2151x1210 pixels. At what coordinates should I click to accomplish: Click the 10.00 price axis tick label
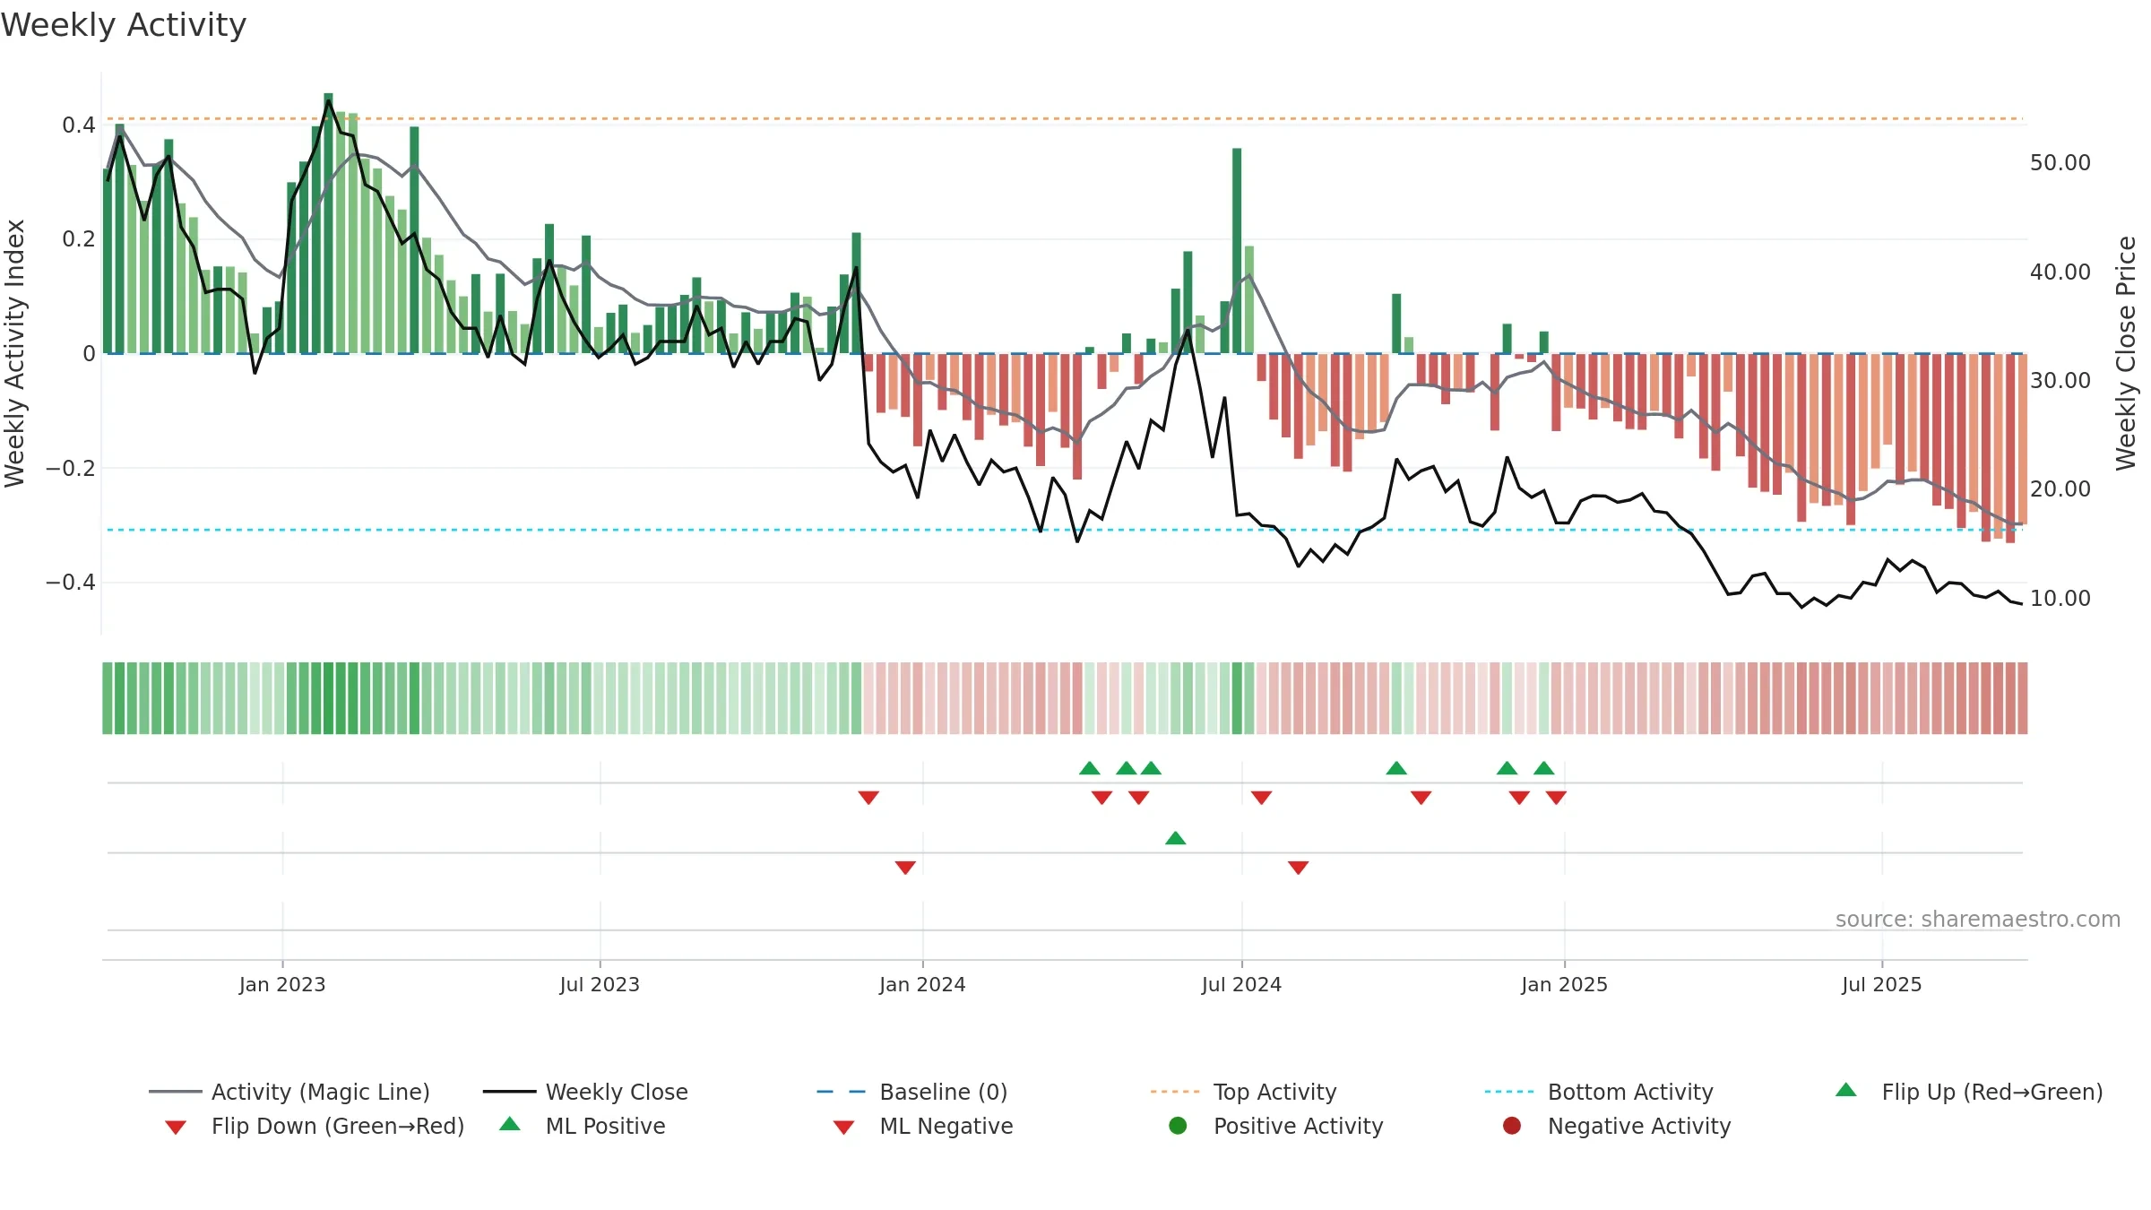2060,598
